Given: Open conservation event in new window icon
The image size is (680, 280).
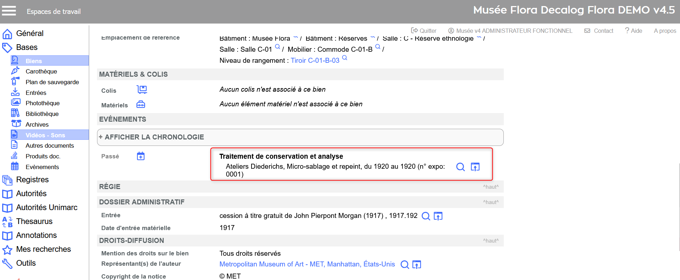Looking at the screenshot, I should (475, 167).
